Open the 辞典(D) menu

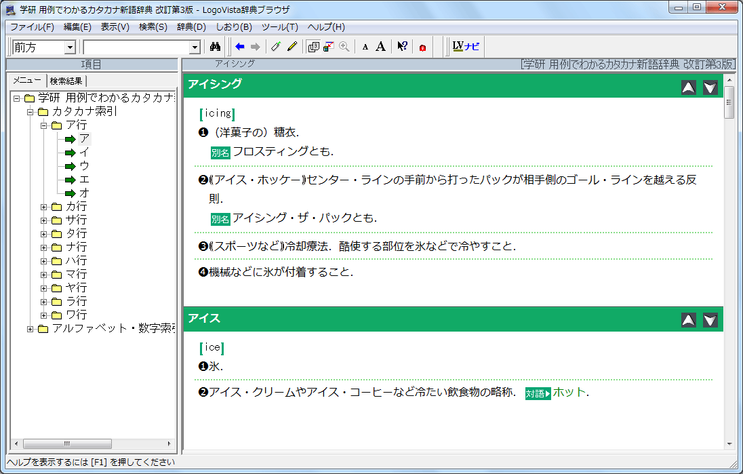[191, 27]
